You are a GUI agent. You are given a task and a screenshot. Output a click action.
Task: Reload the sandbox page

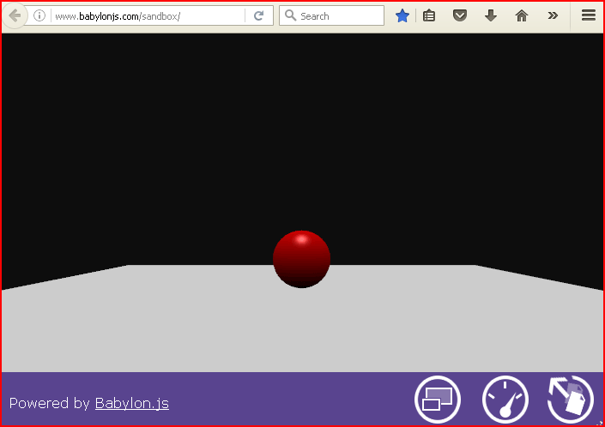click(x=258, y=15)
